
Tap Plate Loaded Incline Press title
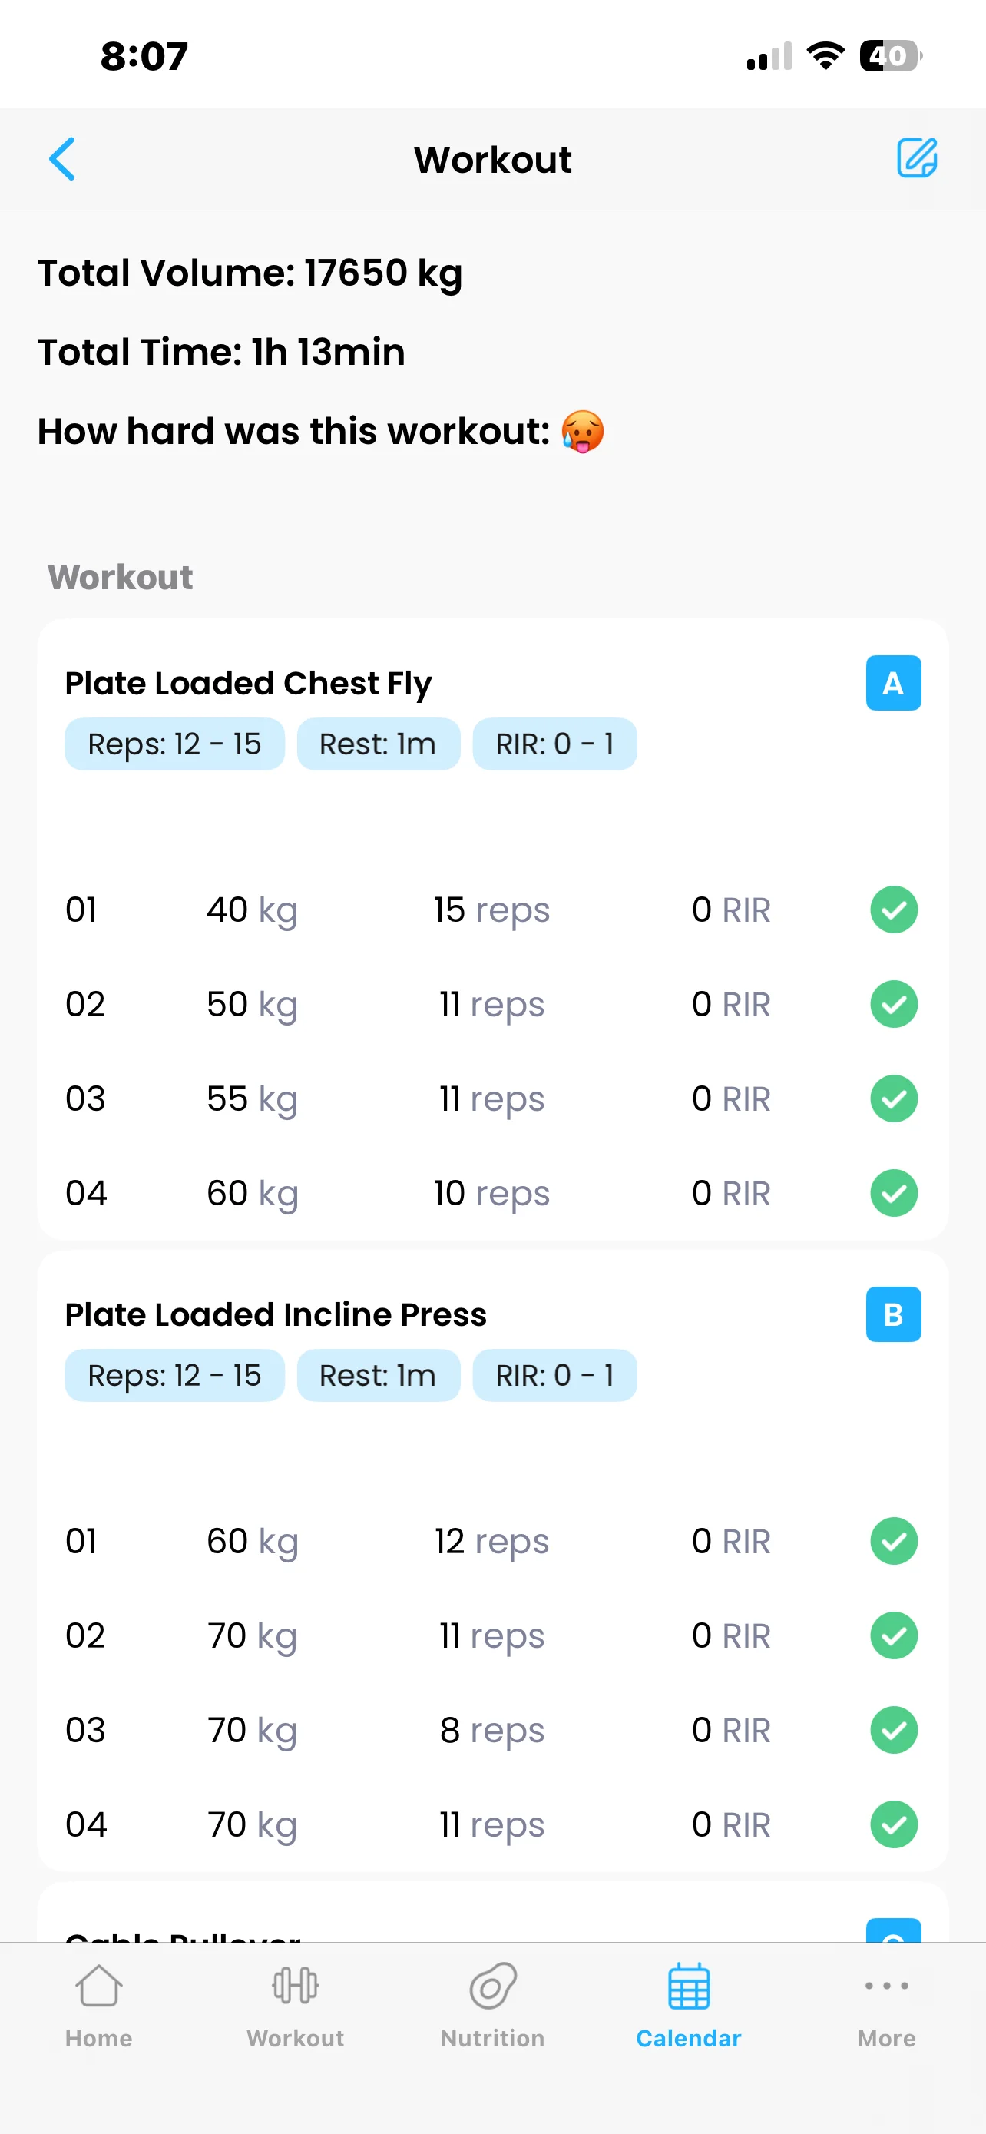[276, 1314]
